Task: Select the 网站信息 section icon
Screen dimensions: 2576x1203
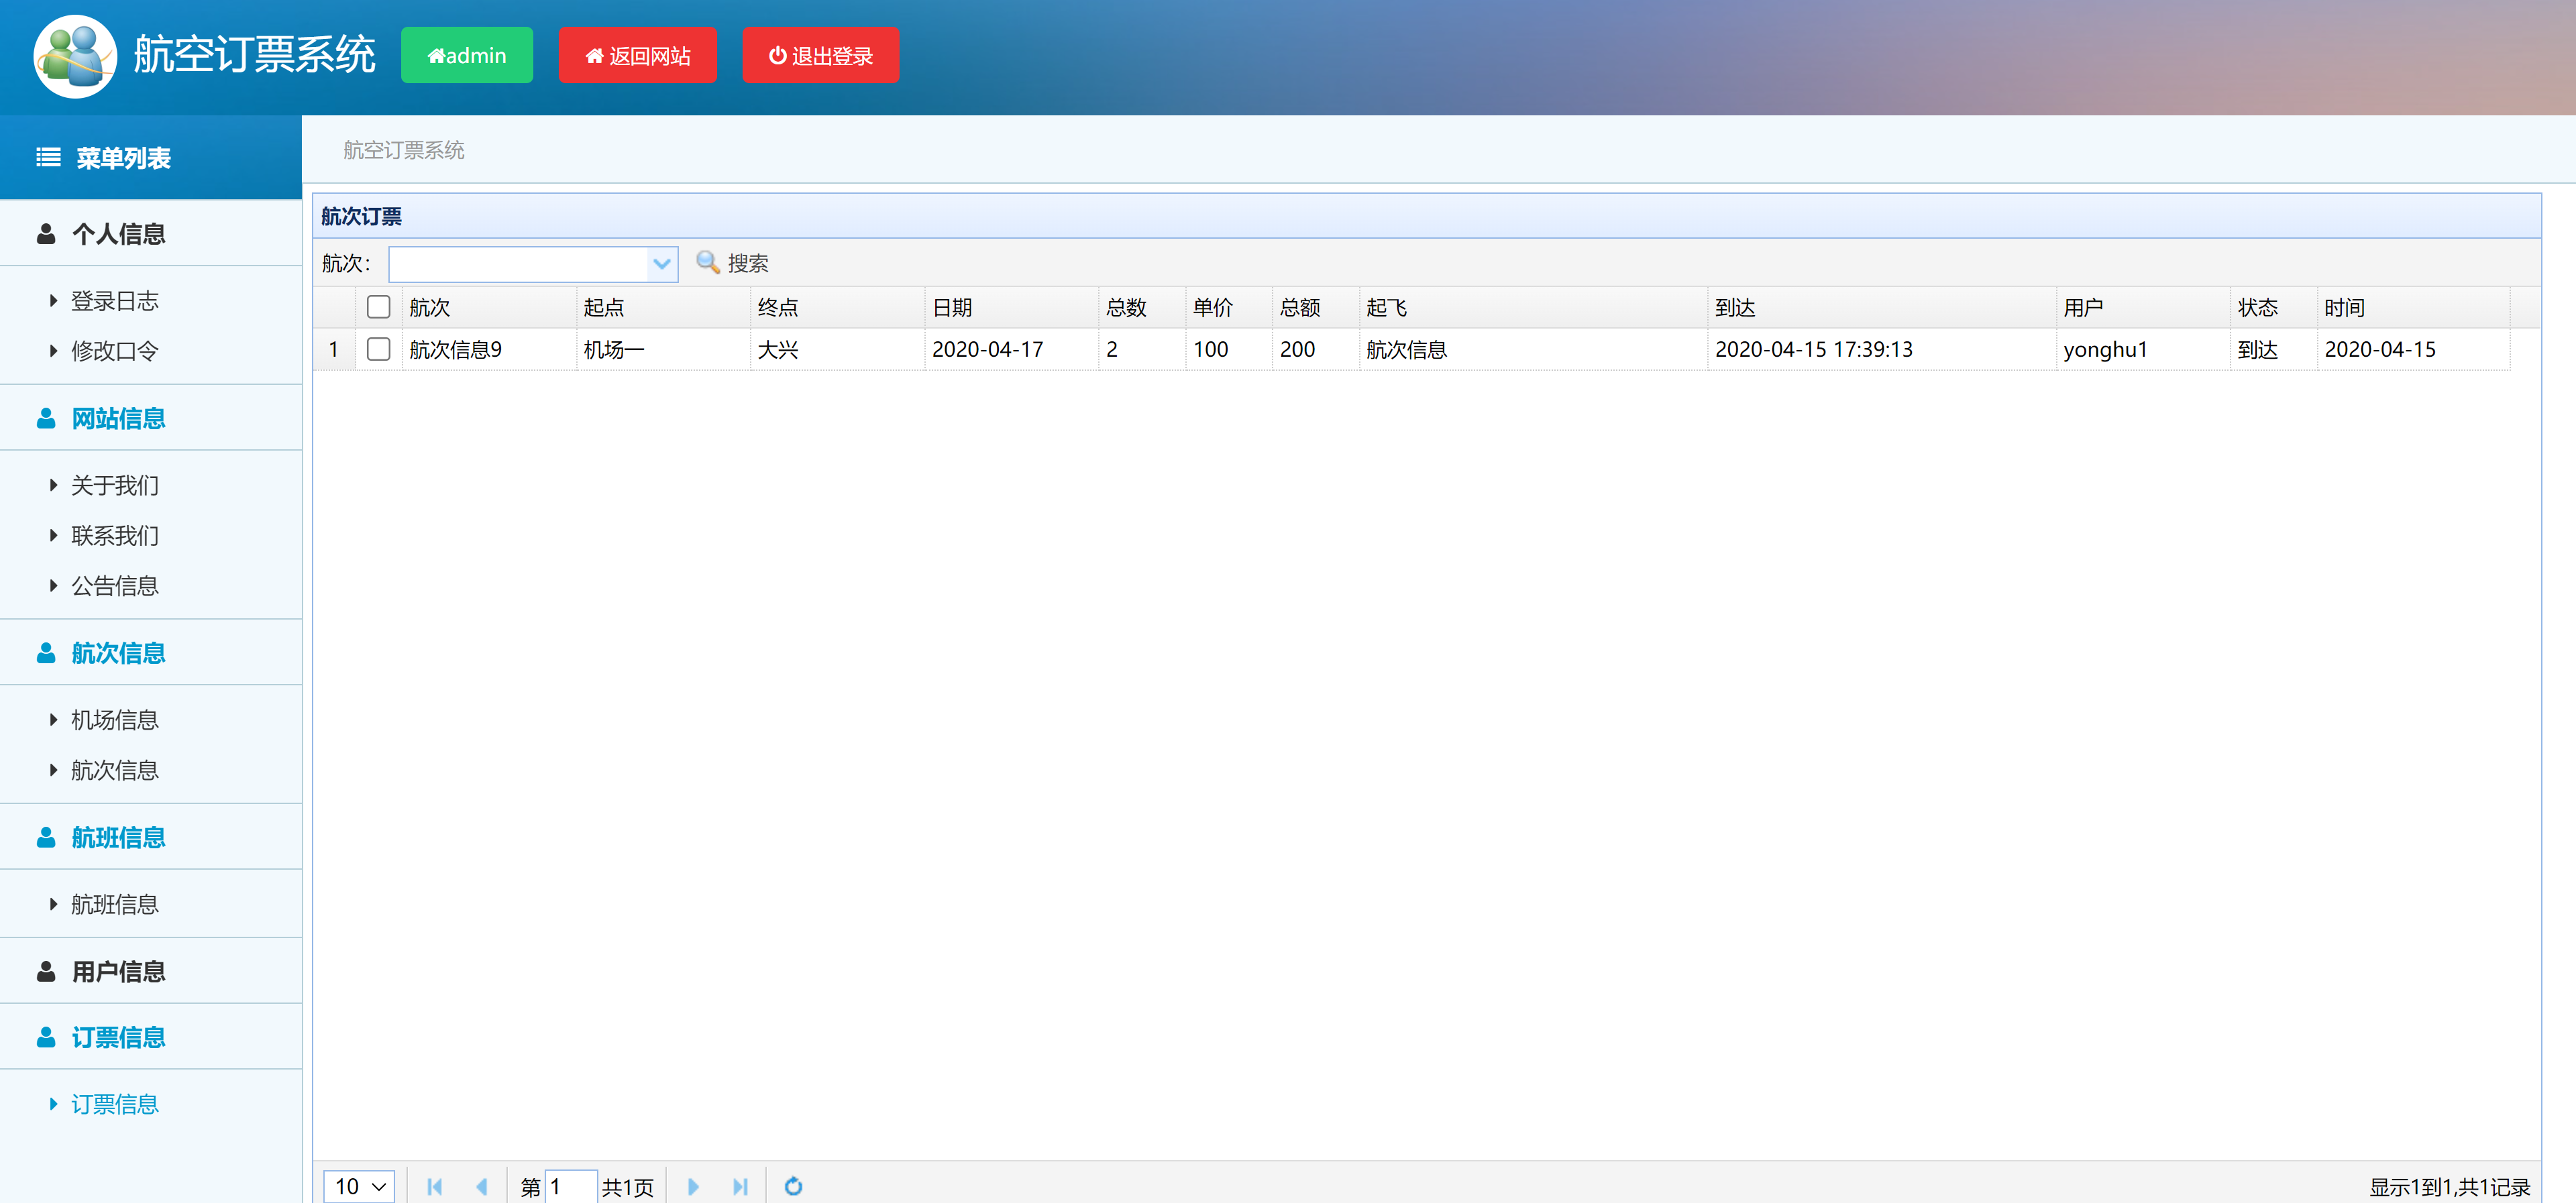Action: pos(46,418)
